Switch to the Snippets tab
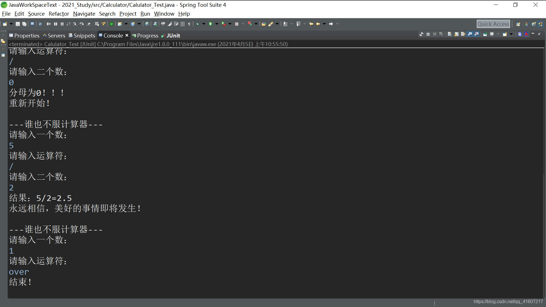 click(x=82, y=36)
